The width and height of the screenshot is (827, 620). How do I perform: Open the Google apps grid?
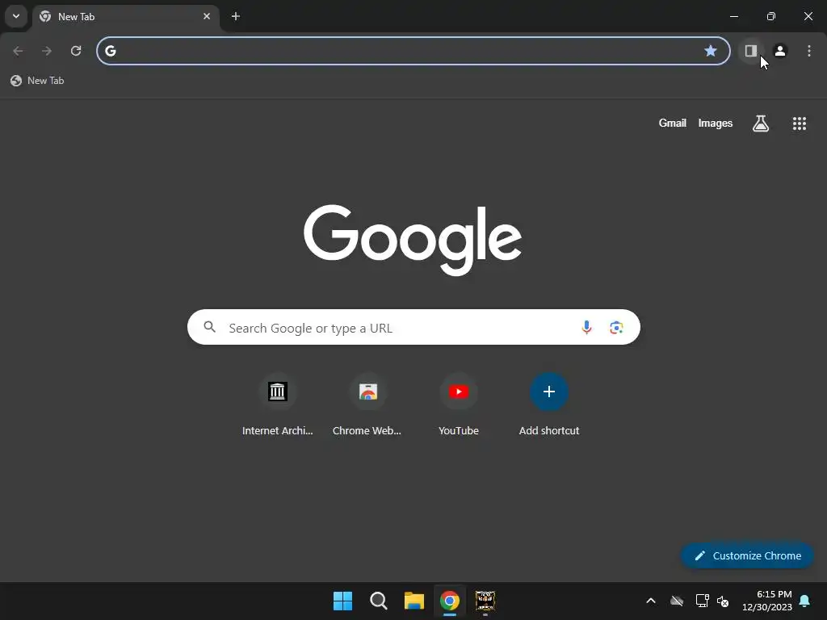click(x=800, y=124)
